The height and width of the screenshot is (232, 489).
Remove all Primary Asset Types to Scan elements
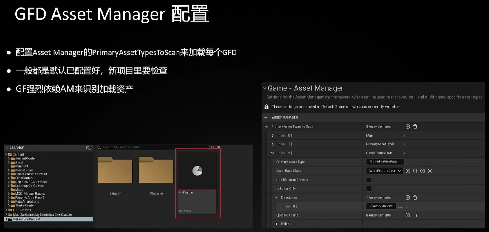click(x=415, y=127)
